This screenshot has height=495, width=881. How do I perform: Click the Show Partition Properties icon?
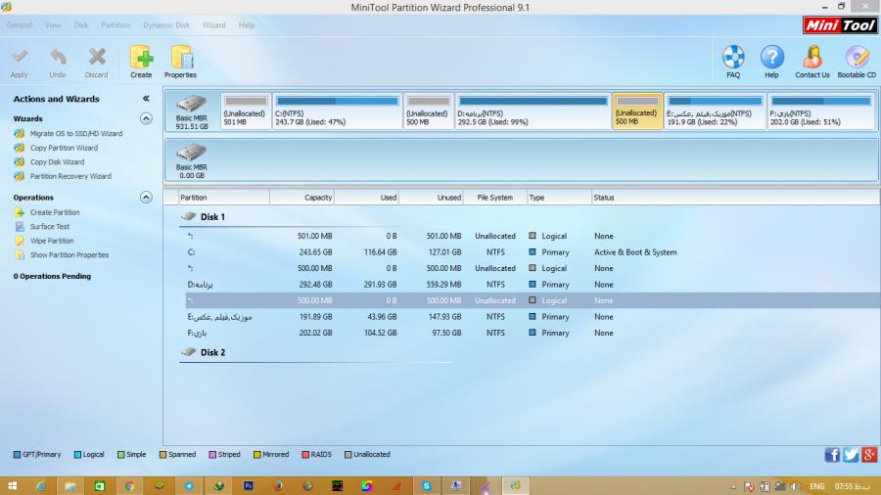[20, 254]
